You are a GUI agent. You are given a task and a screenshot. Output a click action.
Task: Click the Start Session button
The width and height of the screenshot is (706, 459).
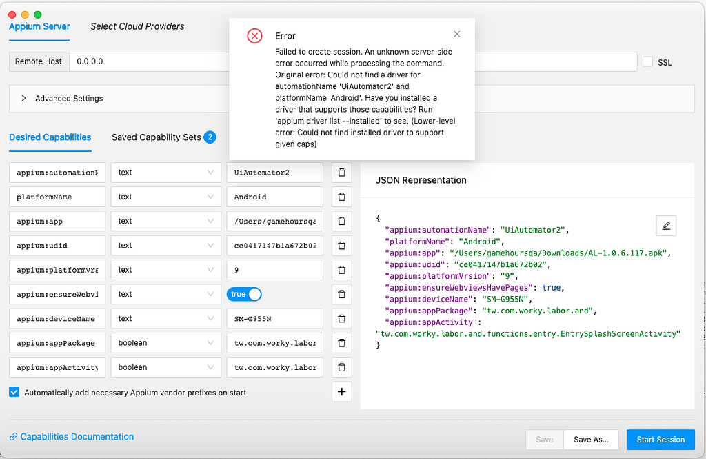pyautogui.click(x=660, y=439)
